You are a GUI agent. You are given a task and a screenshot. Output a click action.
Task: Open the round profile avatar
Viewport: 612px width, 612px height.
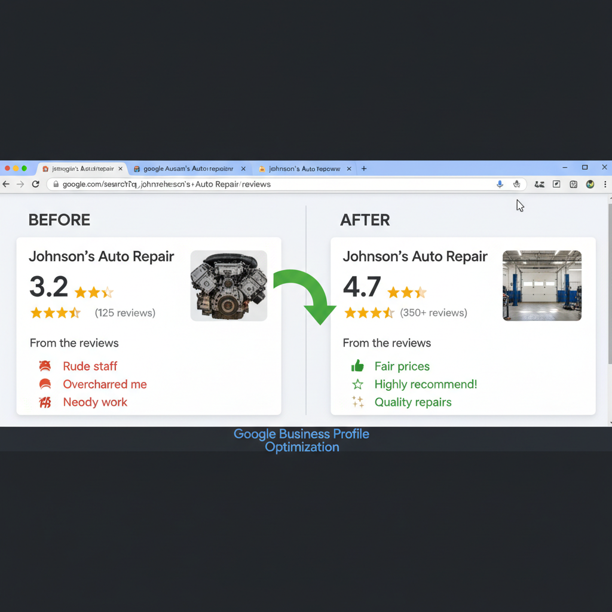[x=590, y=184]
